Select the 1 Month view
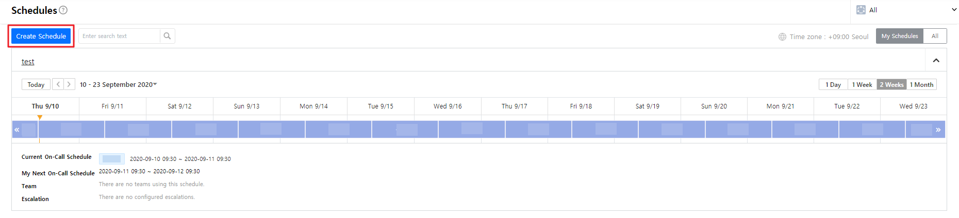The height and width of the screenshot is (218, 959). click(921, 85)
